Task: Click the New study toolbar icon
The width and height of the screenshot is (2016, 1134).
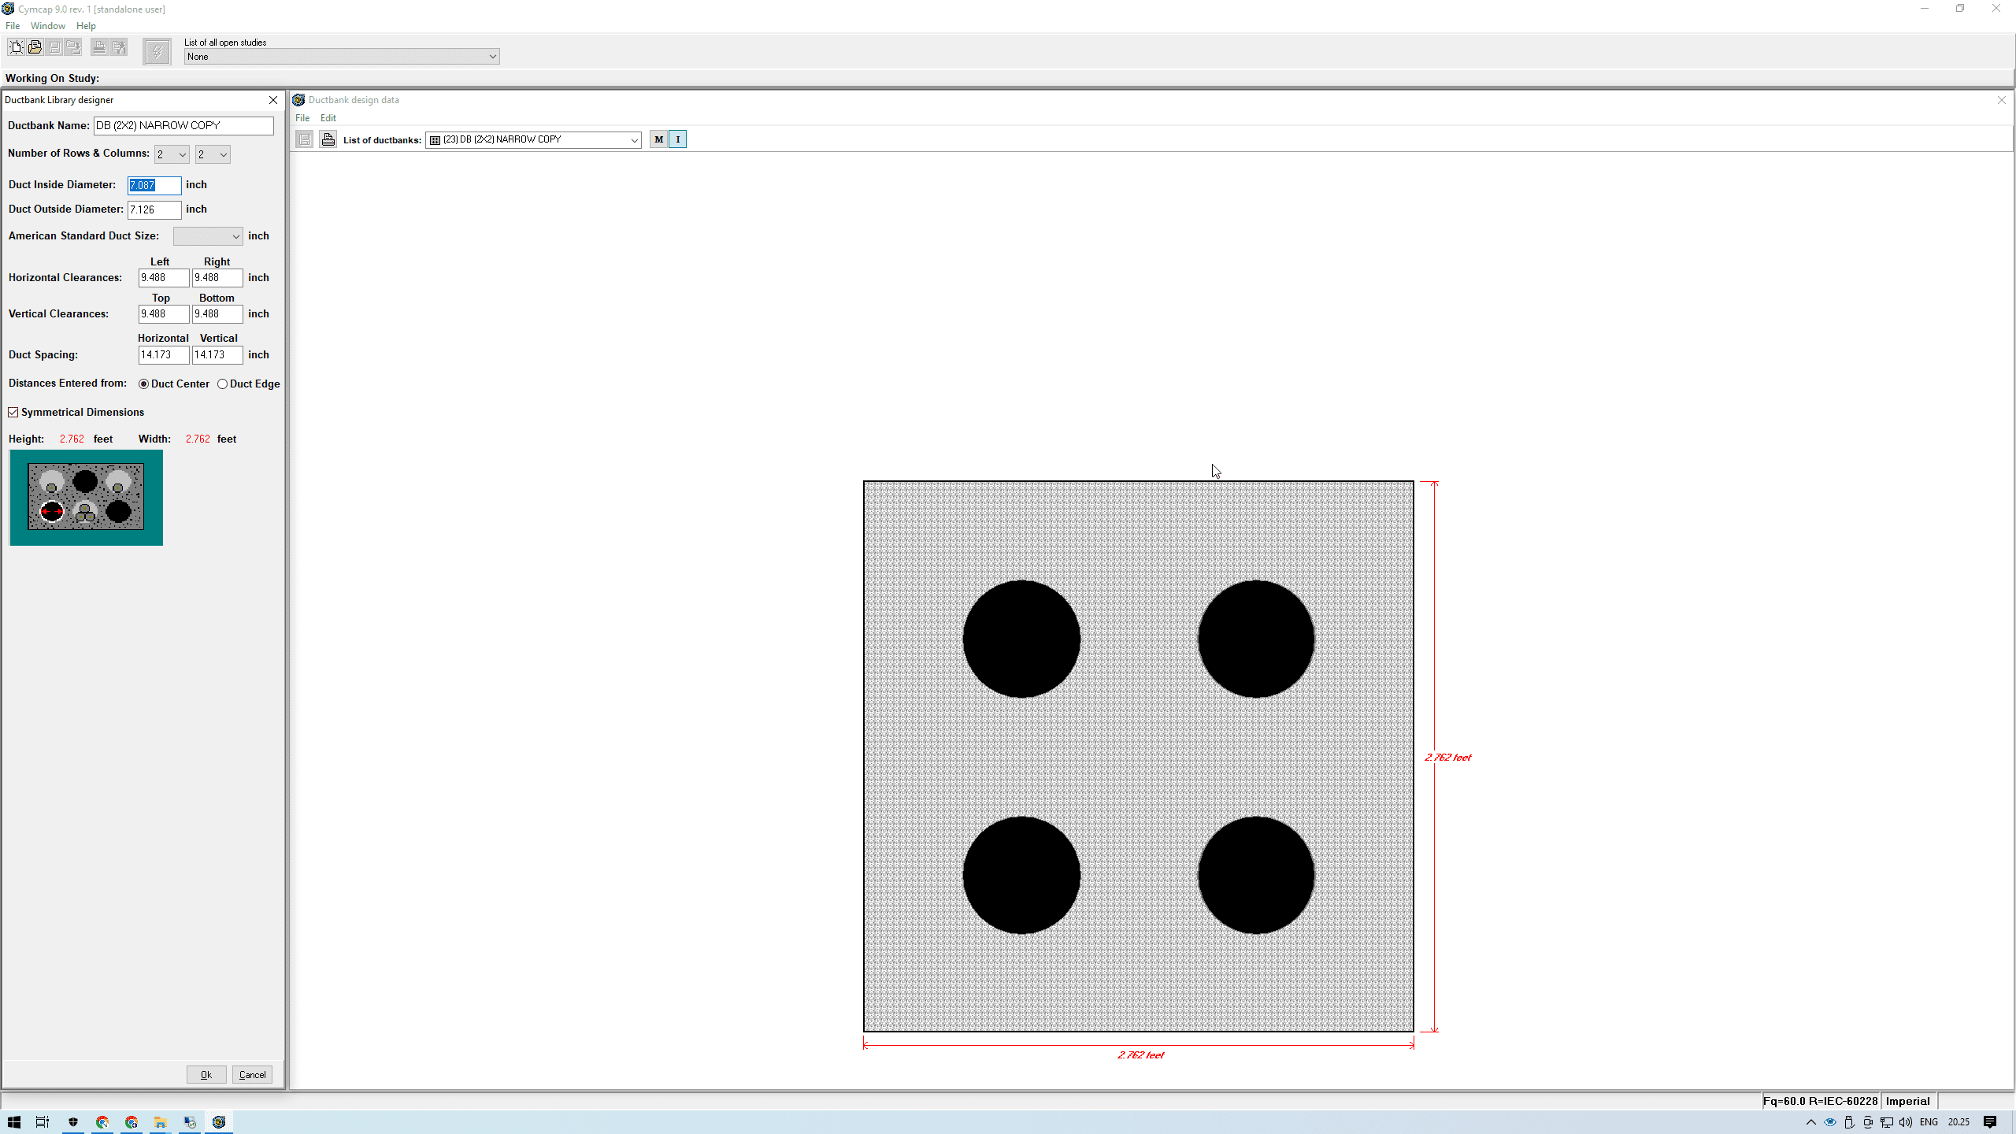Action: 16,47
